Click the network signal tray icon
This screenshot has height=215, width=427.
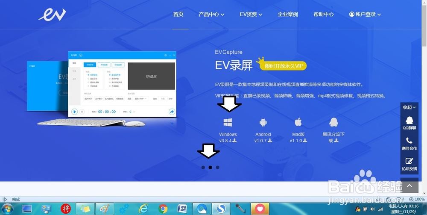coord(380,209)
